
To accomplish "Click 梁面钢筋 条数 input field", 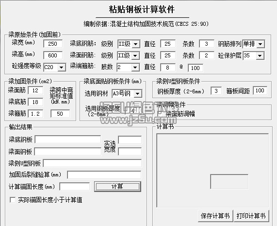I will 206,55.
